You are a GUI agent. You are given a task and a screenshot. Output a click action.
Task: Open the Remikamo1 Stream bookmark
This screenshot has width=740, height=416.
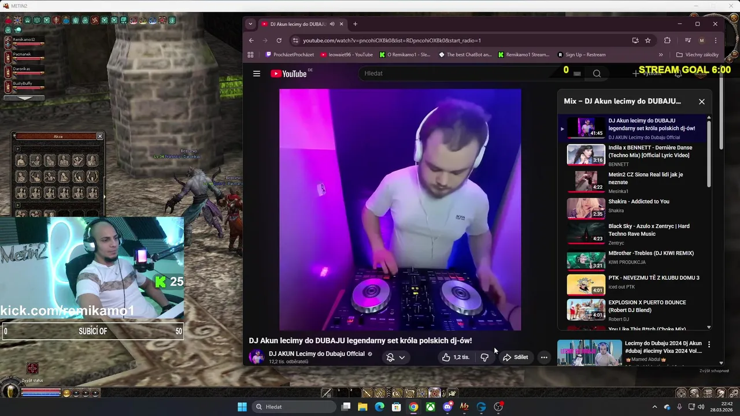click(x=524, y=55)
